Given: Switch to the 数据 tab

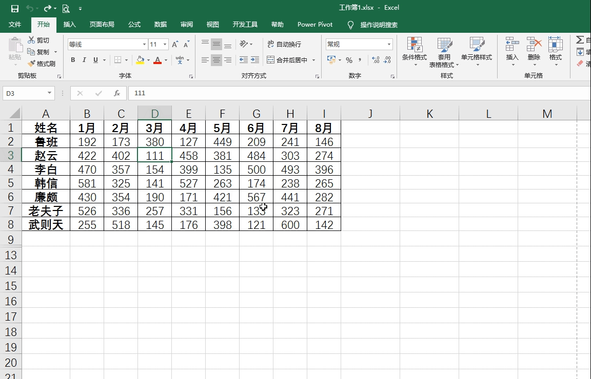Looking at the screenshot, I should 160,25.
